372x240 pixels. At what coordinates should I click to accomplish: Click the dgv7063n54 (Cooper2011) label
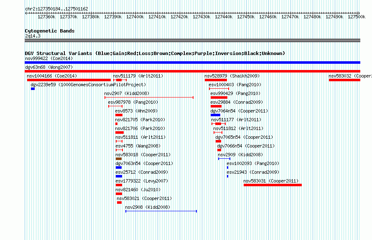pos(144,163)
